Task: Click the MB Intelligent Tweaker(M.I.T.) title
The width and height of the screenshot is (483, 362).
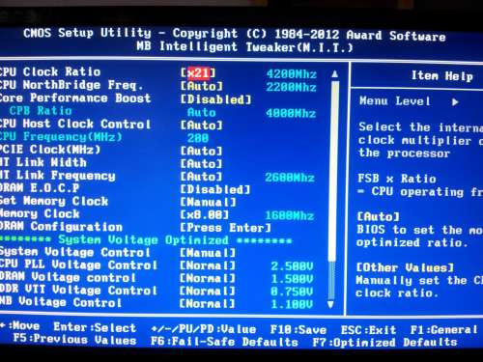Action: 244,47
